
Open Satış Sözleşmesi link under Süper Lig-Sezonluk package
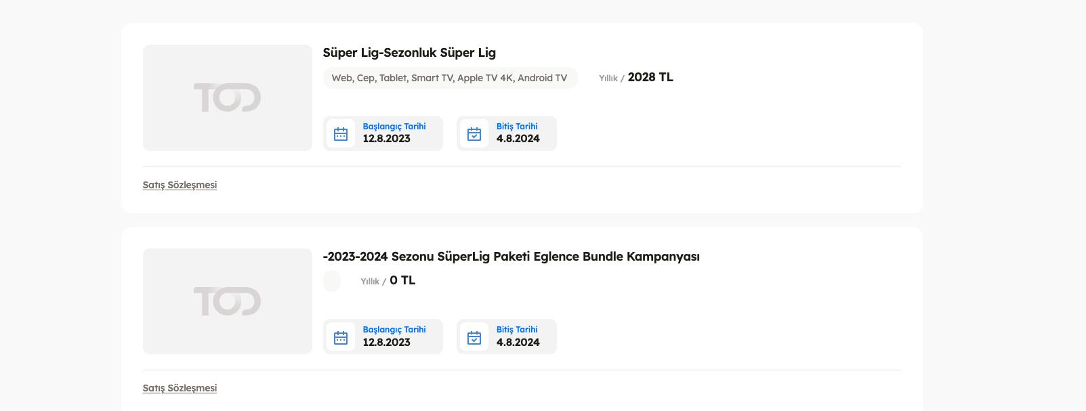[x=180, y=185]
